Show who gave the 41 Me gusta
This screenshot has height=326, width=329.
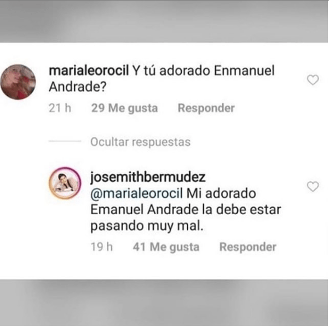click(166, 247)
